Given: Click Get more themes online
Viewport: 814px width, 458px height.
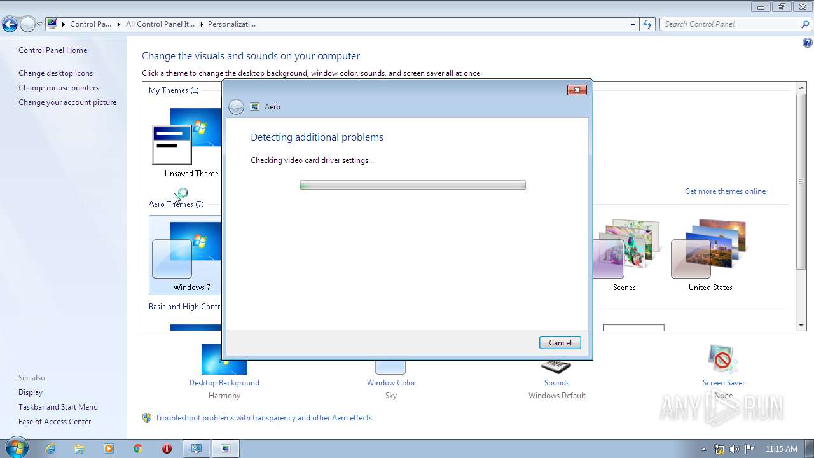Looking at the screenshot, I should click(x=725, y=191).
